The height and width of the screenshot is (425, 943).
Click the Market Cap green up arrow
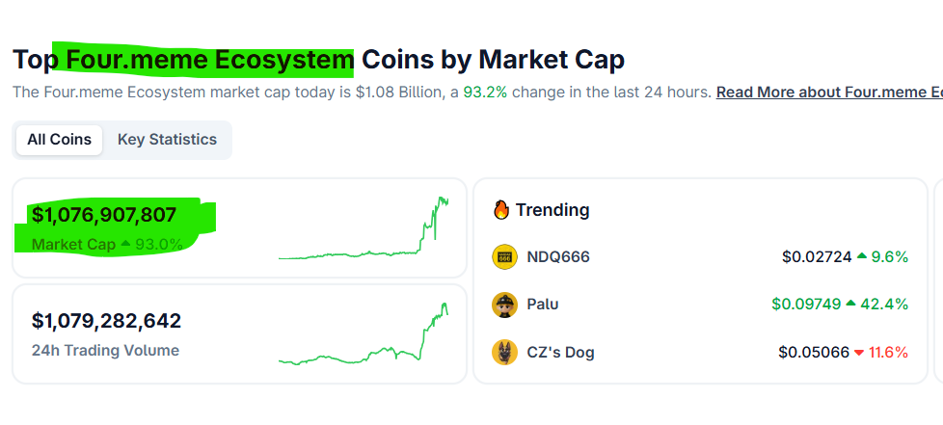coord(124,245)
